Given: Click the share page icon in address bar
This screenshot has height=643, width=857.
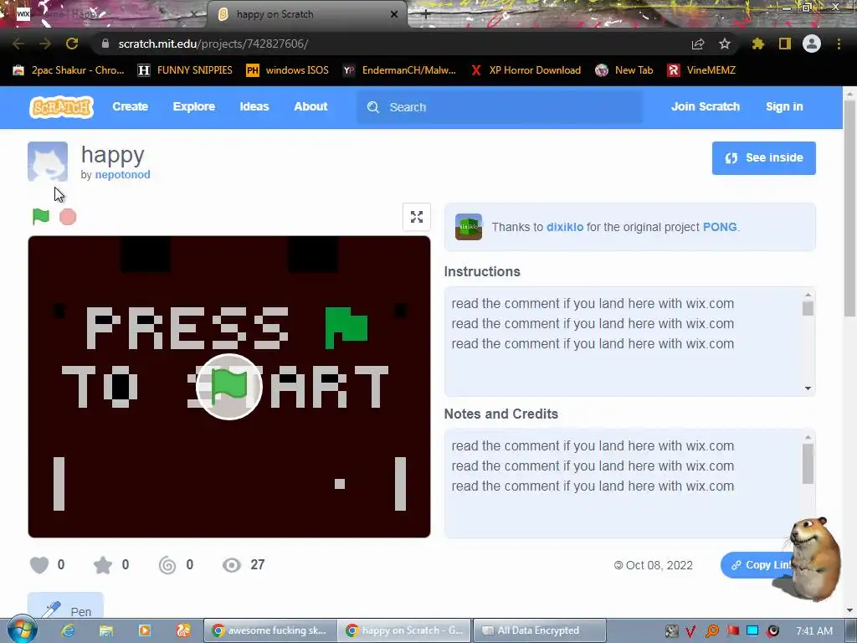Looking at the screenshot, I should 698,44.
